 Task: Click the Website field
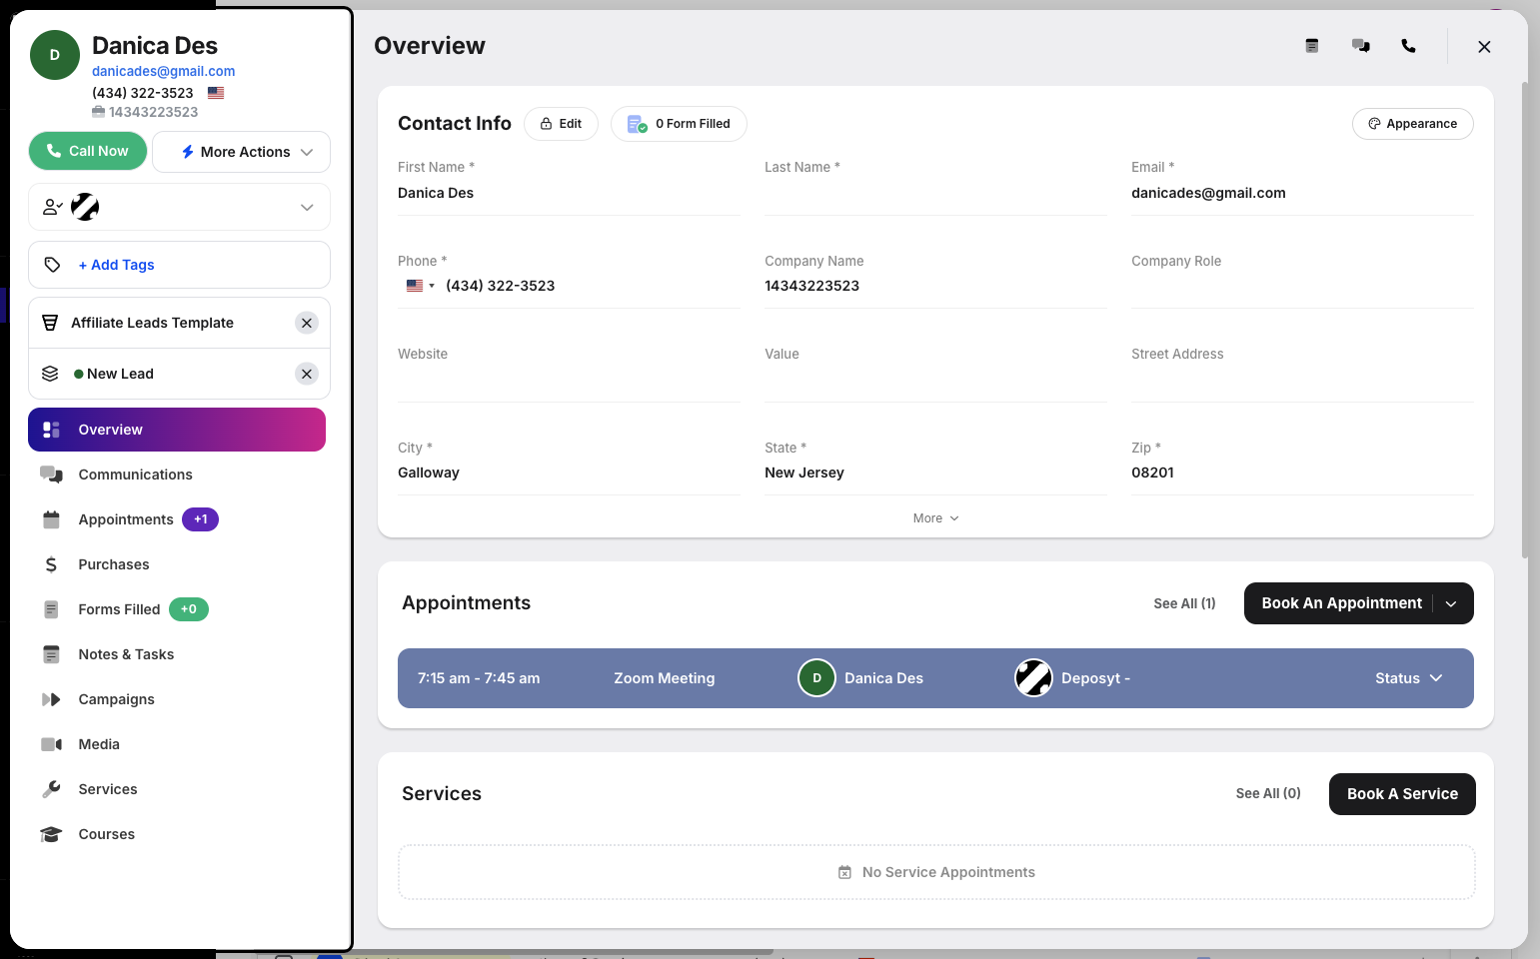tap(569, 380)
